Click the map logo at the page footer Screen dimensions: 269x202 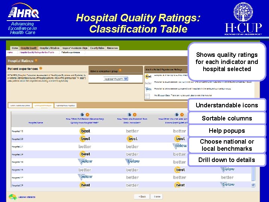point(13,197)
